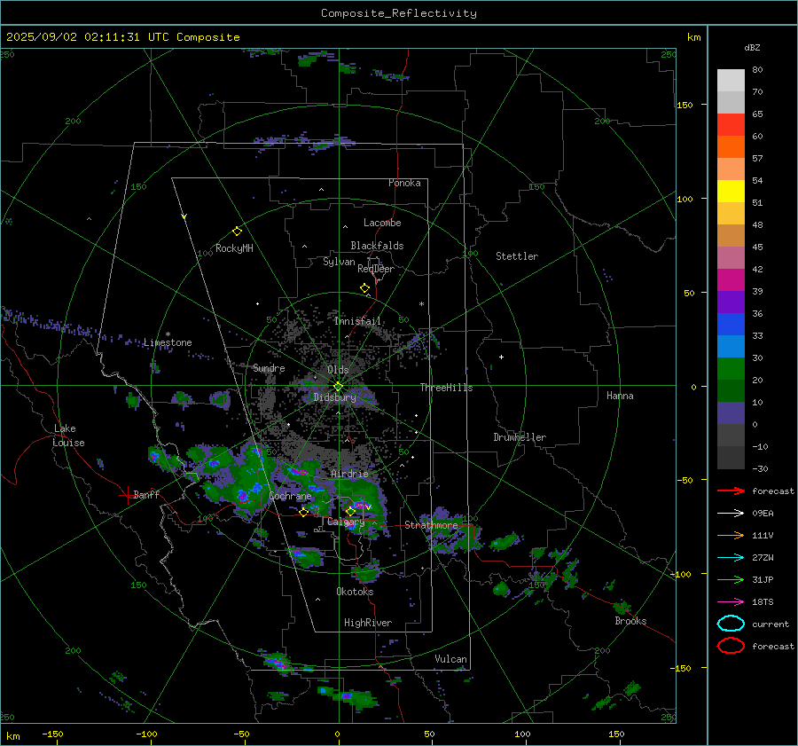Click the Vulcan label
Image resolution: width=798 pixels, height=746 pixels.
click(451, 659)
